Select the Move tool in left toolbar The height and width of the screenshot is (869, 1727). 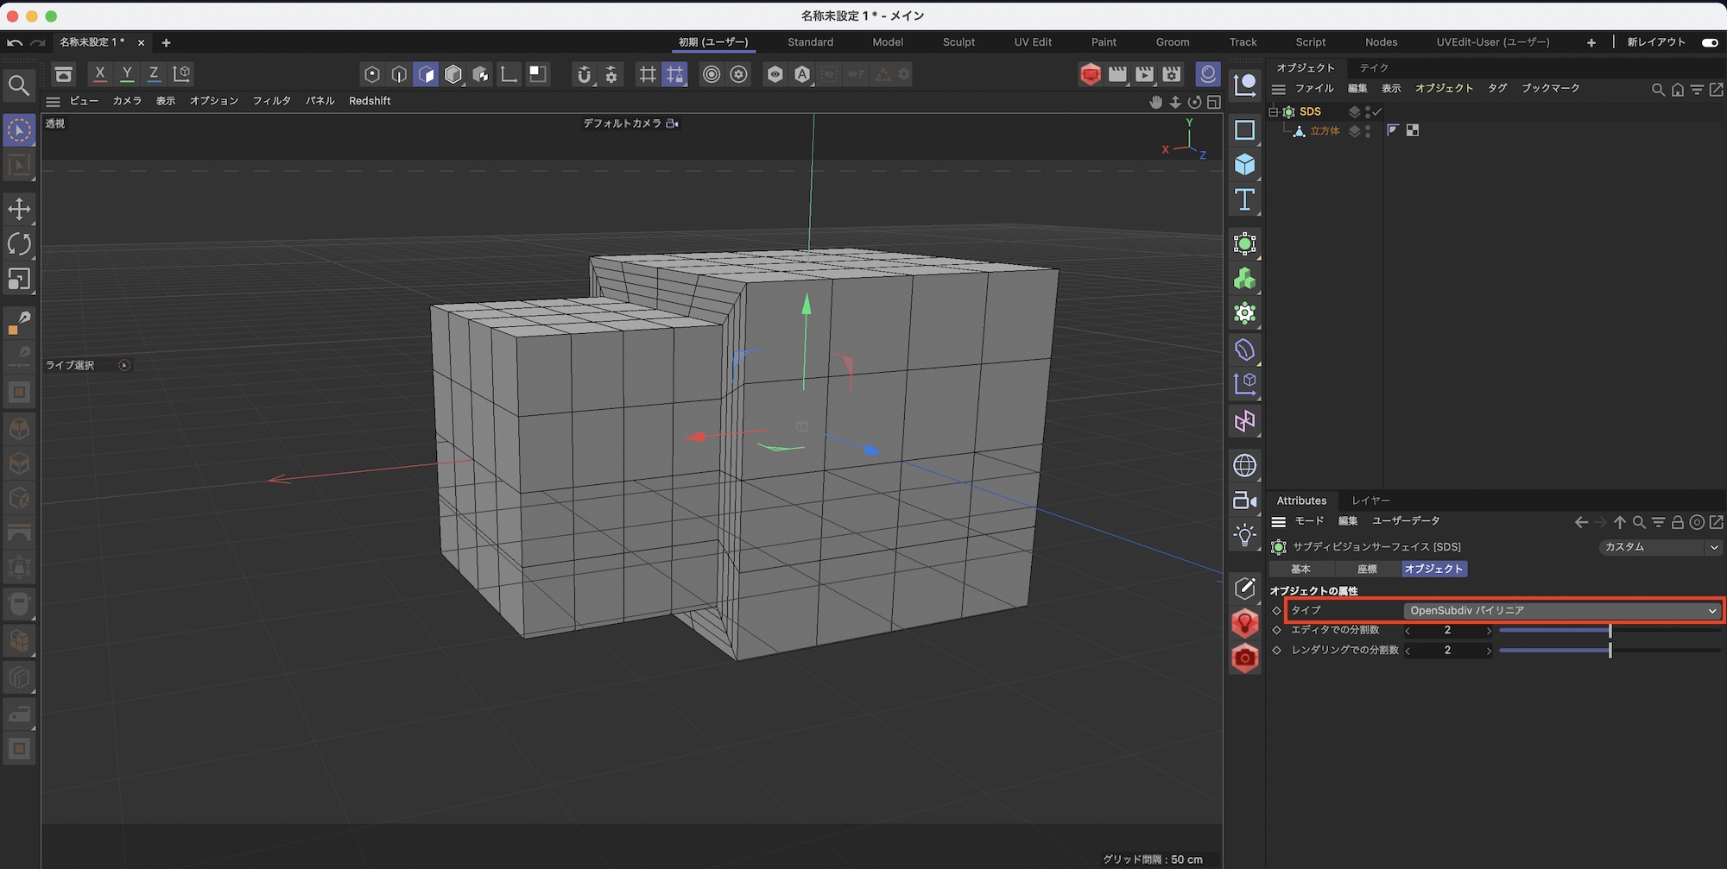[x=19, y=209]
